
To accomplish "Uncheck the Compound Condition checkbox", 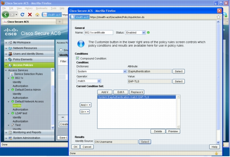I will click(77, 58).
